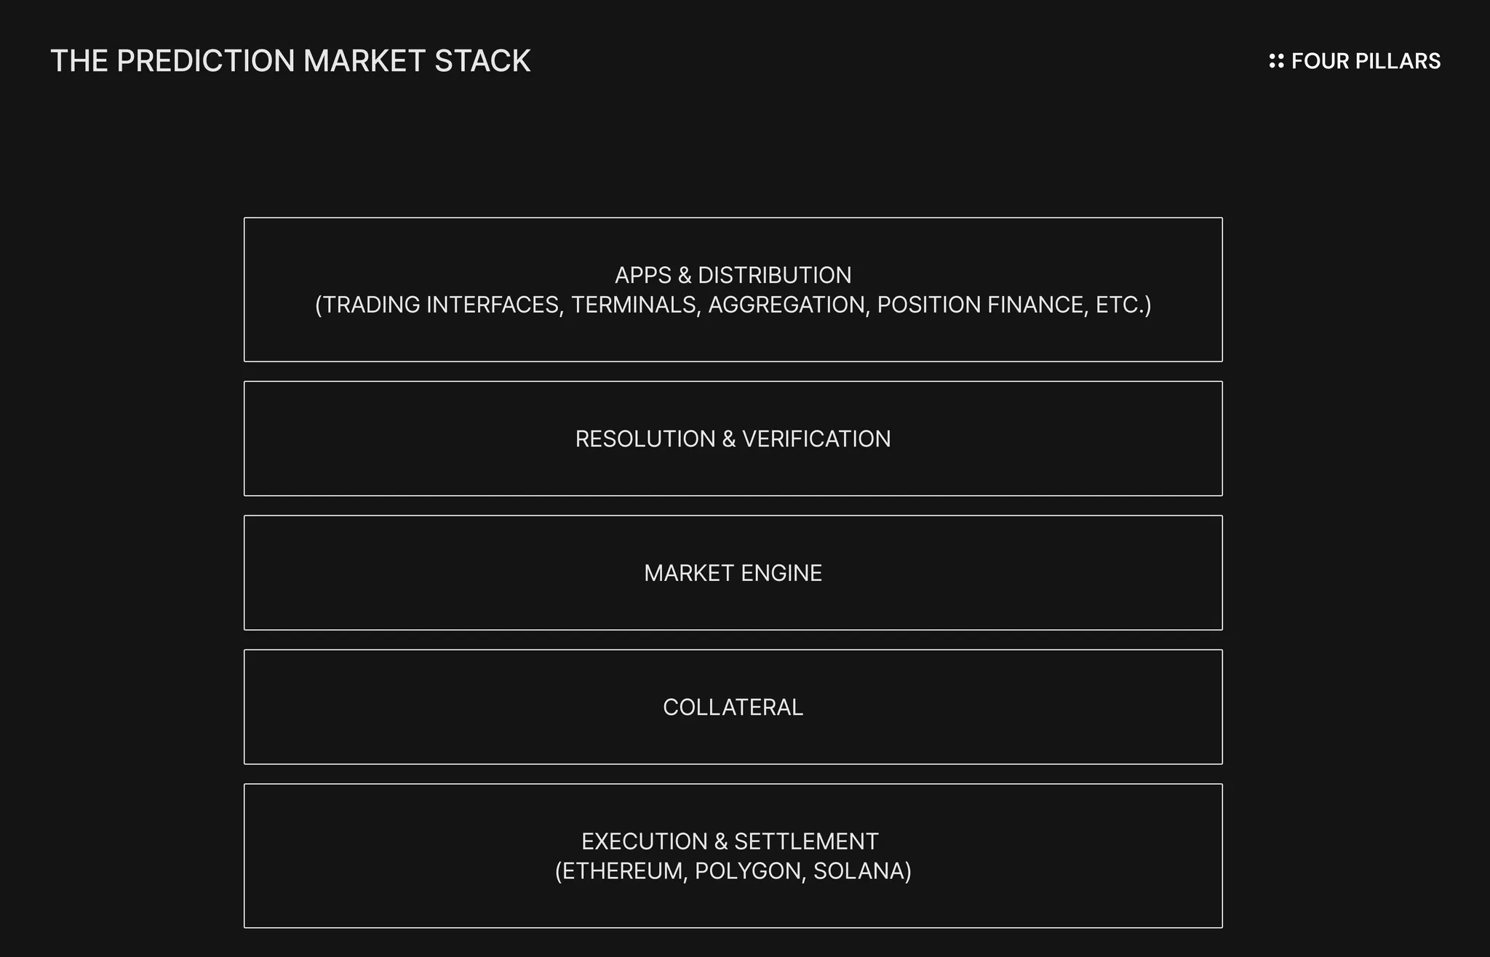The height and width of the screenshot is (957, 1490).
Task: Click the word TERMINALS
Action: coord(635,305)
